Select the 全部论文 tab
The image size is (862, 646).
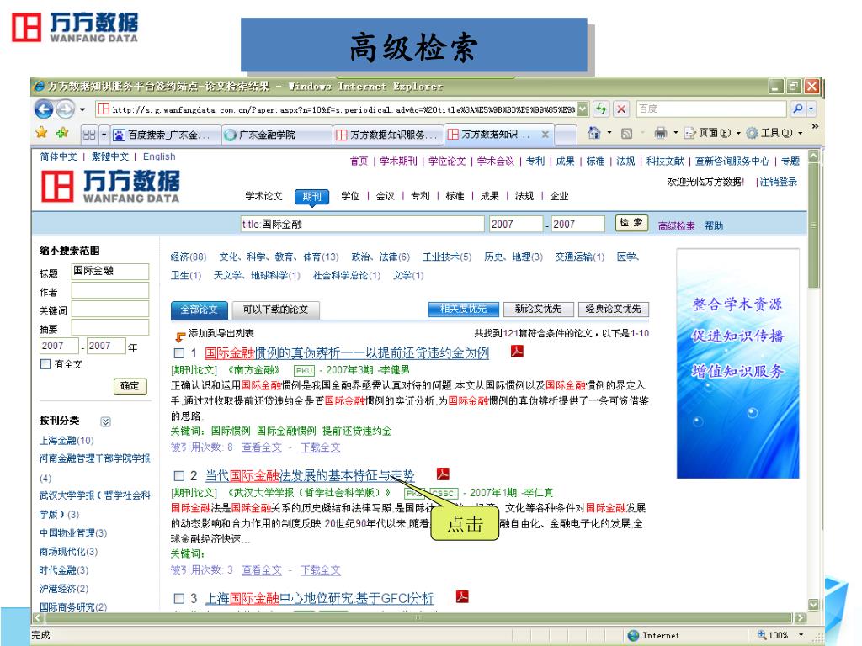(199, 310)
